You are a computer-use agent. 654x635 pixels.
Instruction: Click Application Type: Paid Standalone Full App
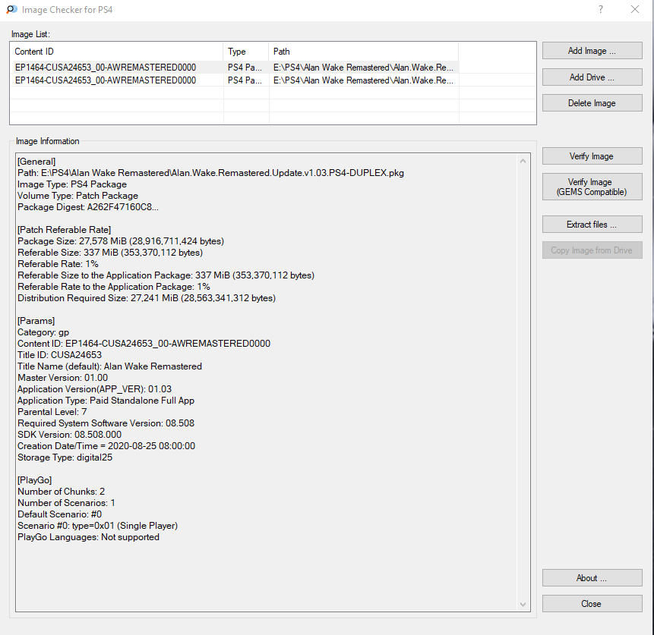tap(106, 401)
